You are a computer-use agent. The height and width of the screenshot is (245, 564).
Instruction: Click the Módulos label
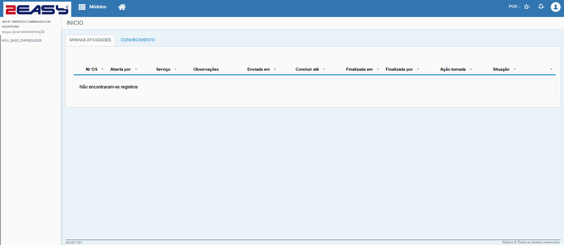pos(98,7)
